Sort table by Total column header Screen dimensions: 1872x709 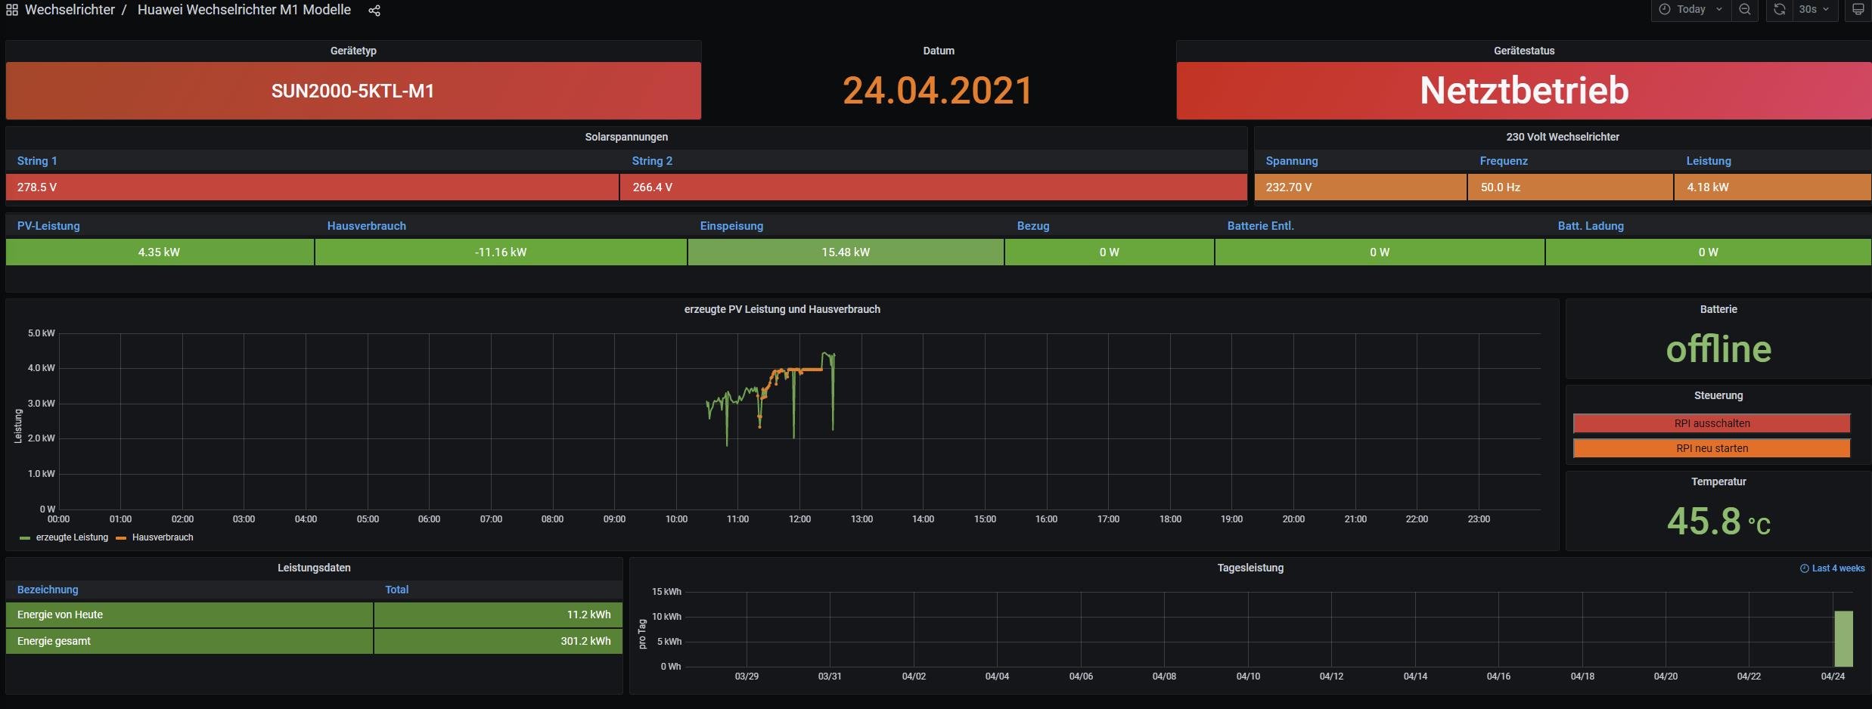tap(396, 590)
